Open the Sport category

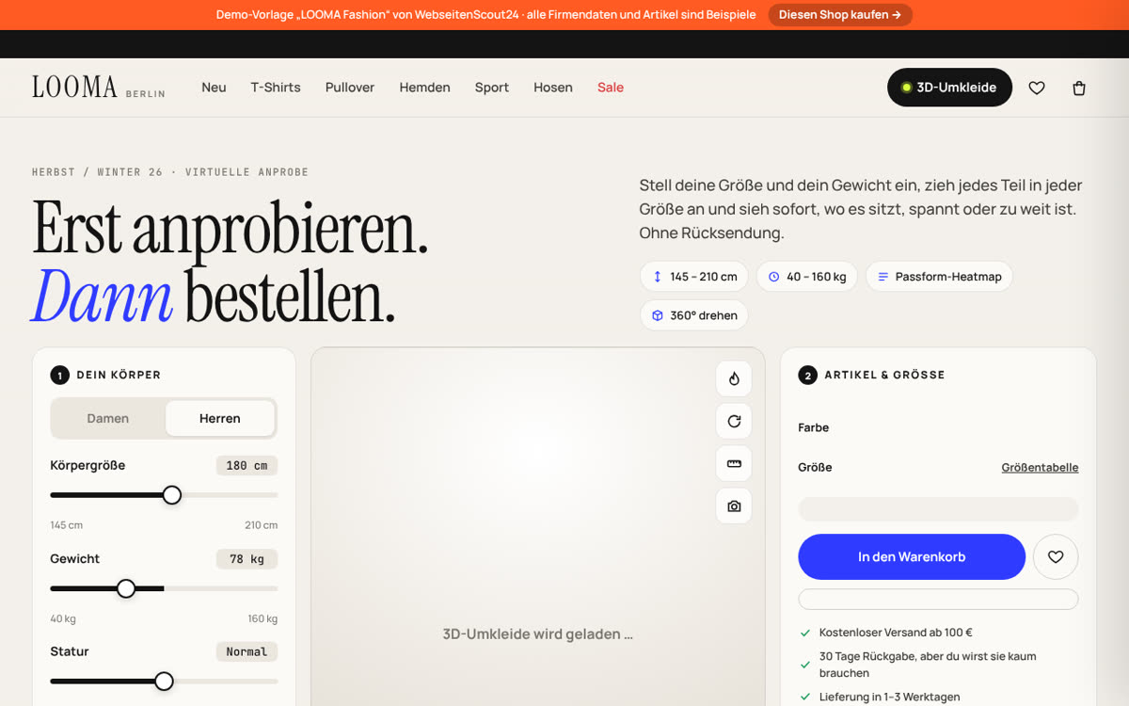click(492, 88)
